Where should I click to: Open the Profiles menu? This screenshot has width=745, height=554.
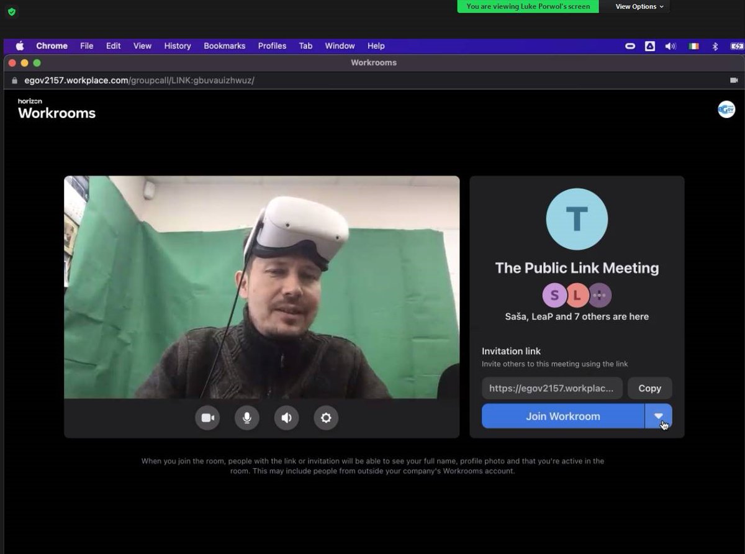pyautogui.click(x=272, y=46)
